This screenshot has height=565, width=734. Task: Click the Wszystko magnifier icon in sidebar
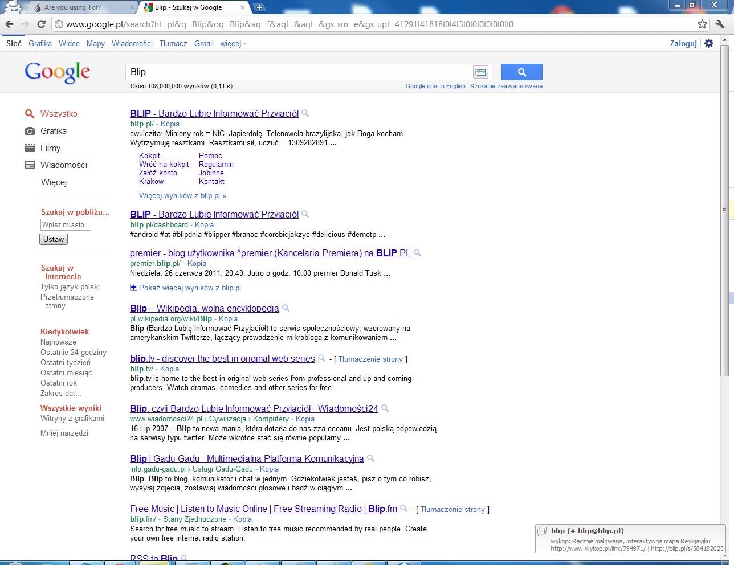(30, 114)
